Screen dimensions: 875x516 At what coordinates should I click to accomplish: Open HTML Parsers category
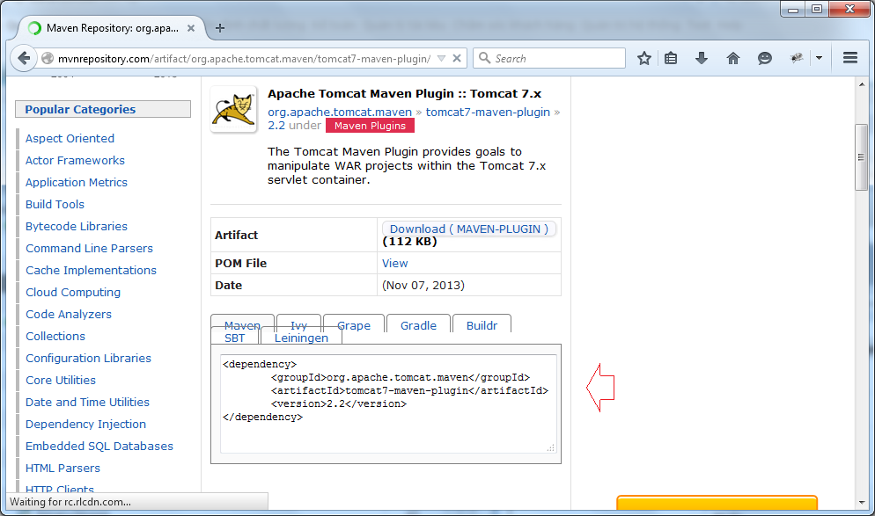[x=63, y=468]
